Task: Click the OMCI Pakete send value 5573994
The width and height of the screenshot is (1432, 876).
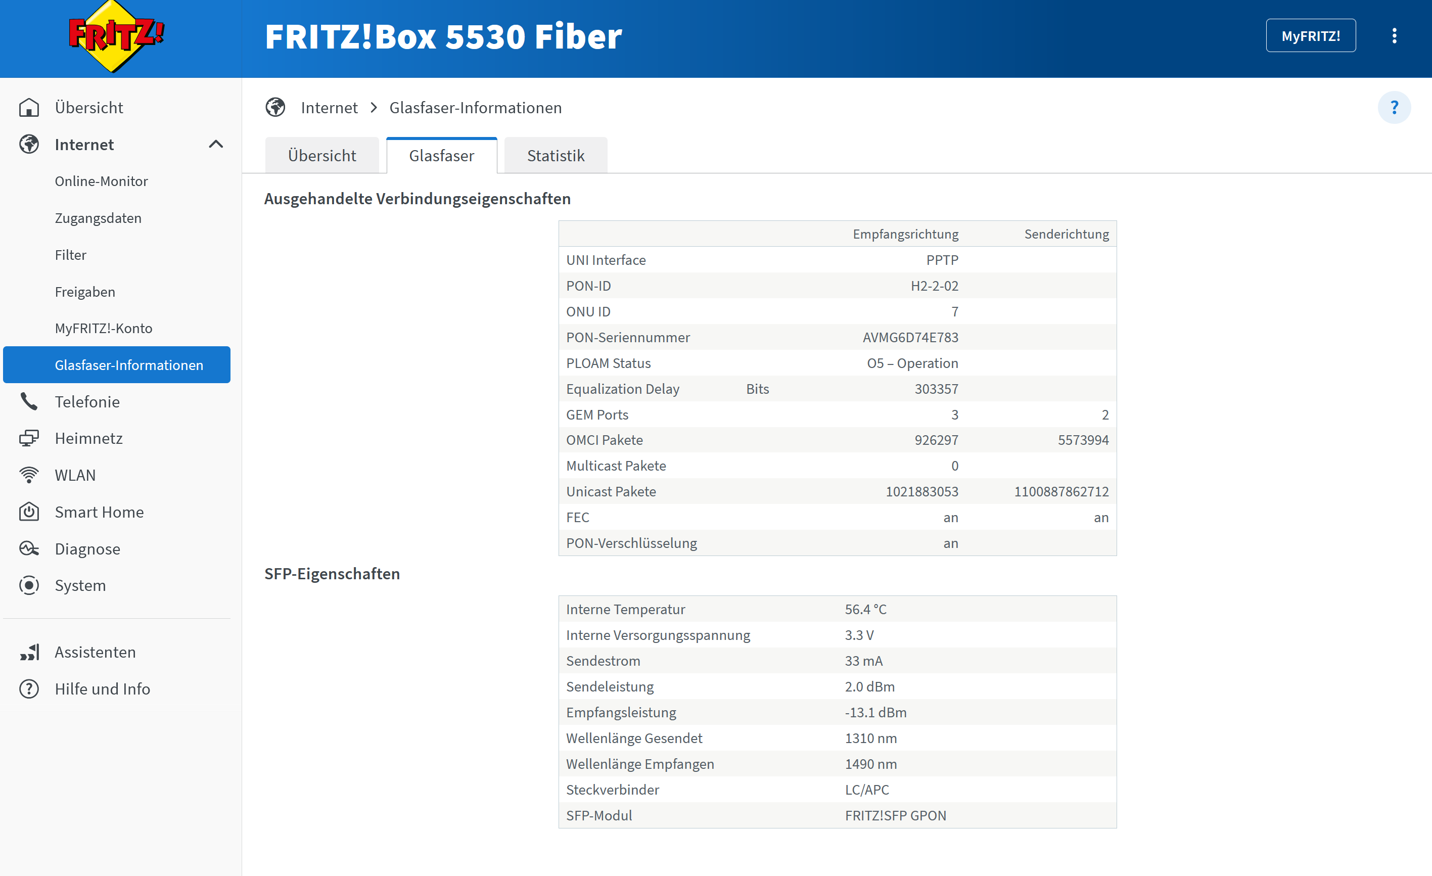Action: click(x=1083, y=440)
